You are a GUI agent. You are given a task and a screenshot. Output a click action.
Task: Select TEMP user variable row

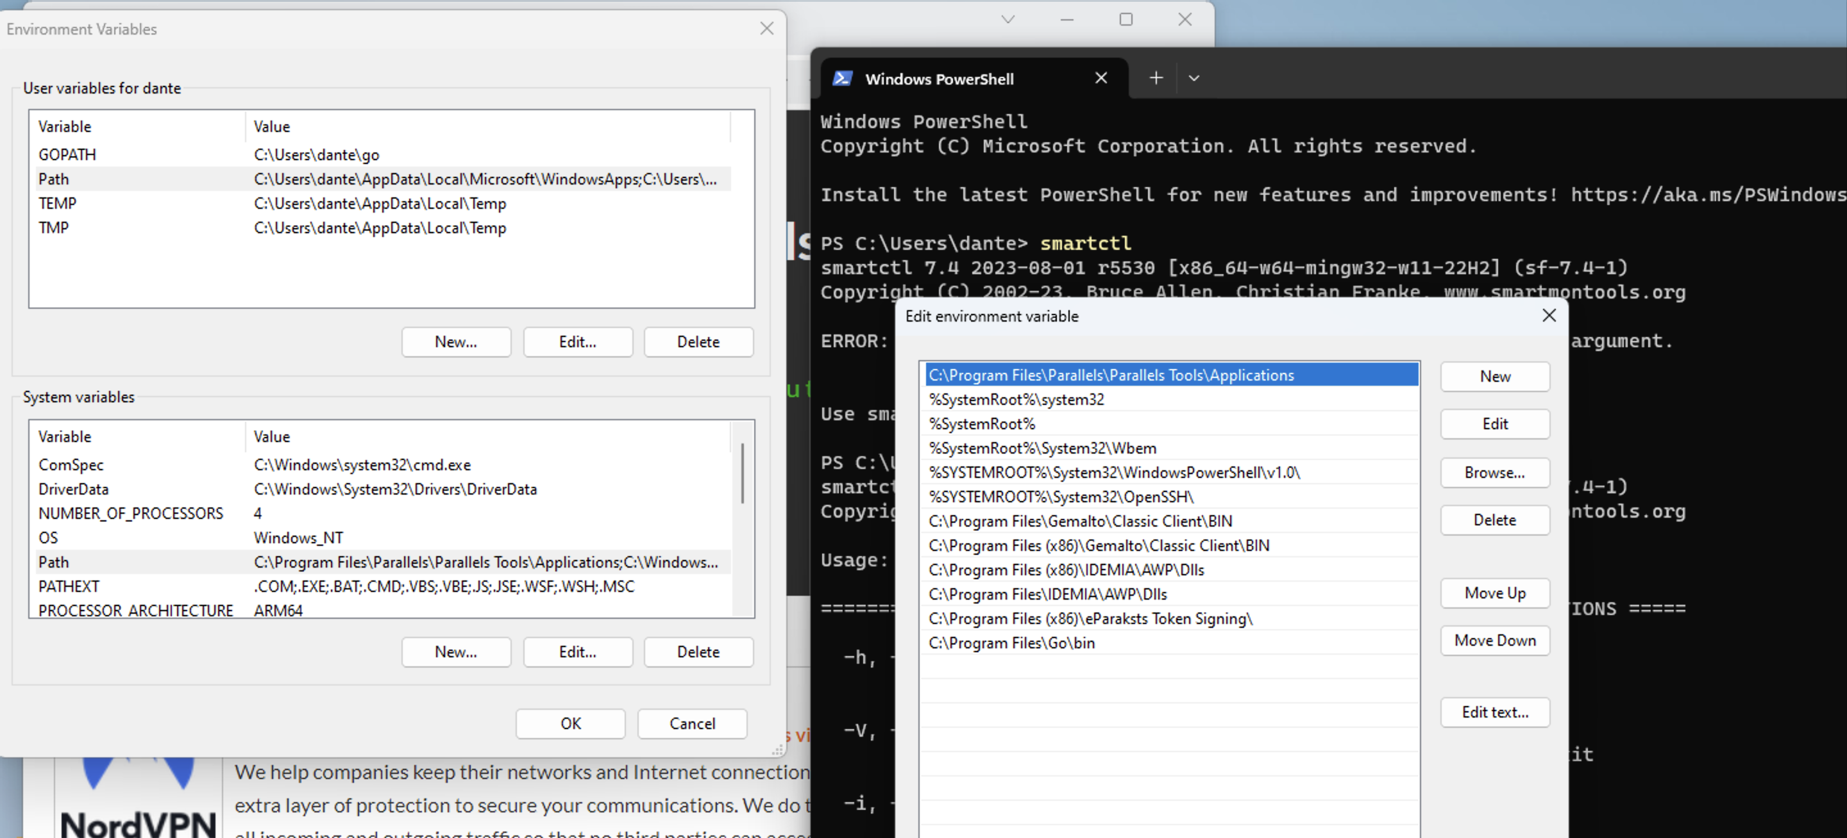(x=383, y=202)
